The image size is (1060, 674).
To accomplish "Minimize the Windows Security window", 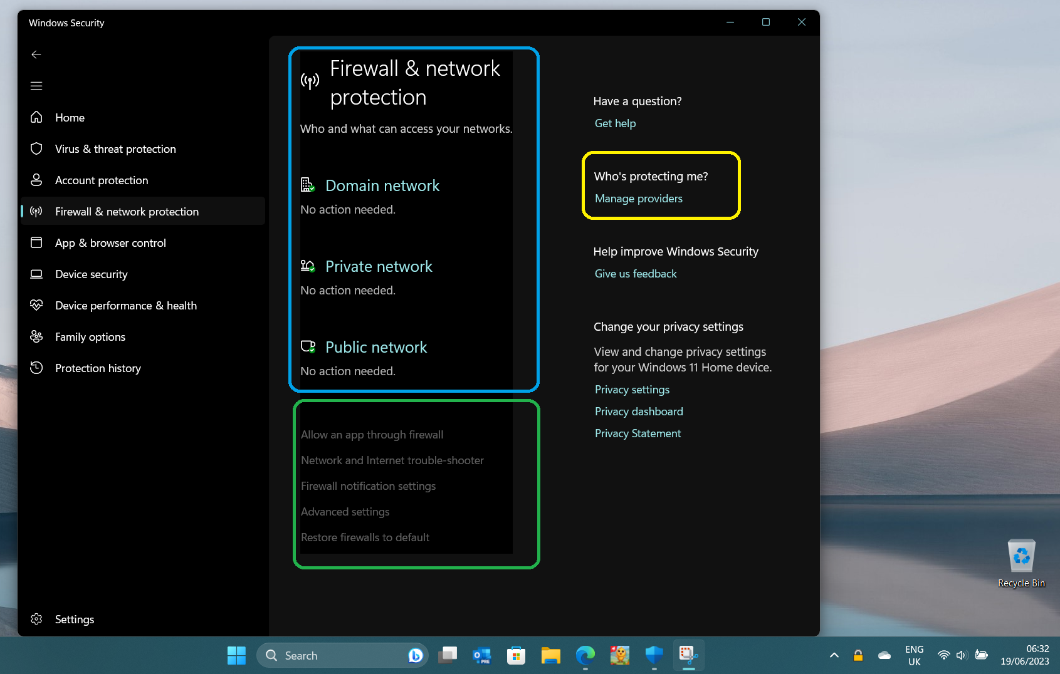I will [x=730, y=22].
